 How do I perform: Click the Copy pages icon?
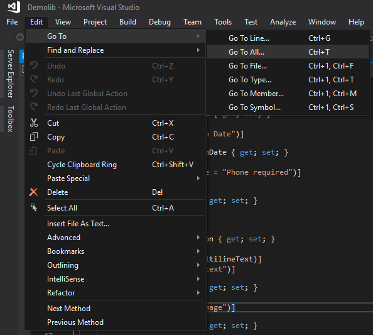(x=34, y=136)
